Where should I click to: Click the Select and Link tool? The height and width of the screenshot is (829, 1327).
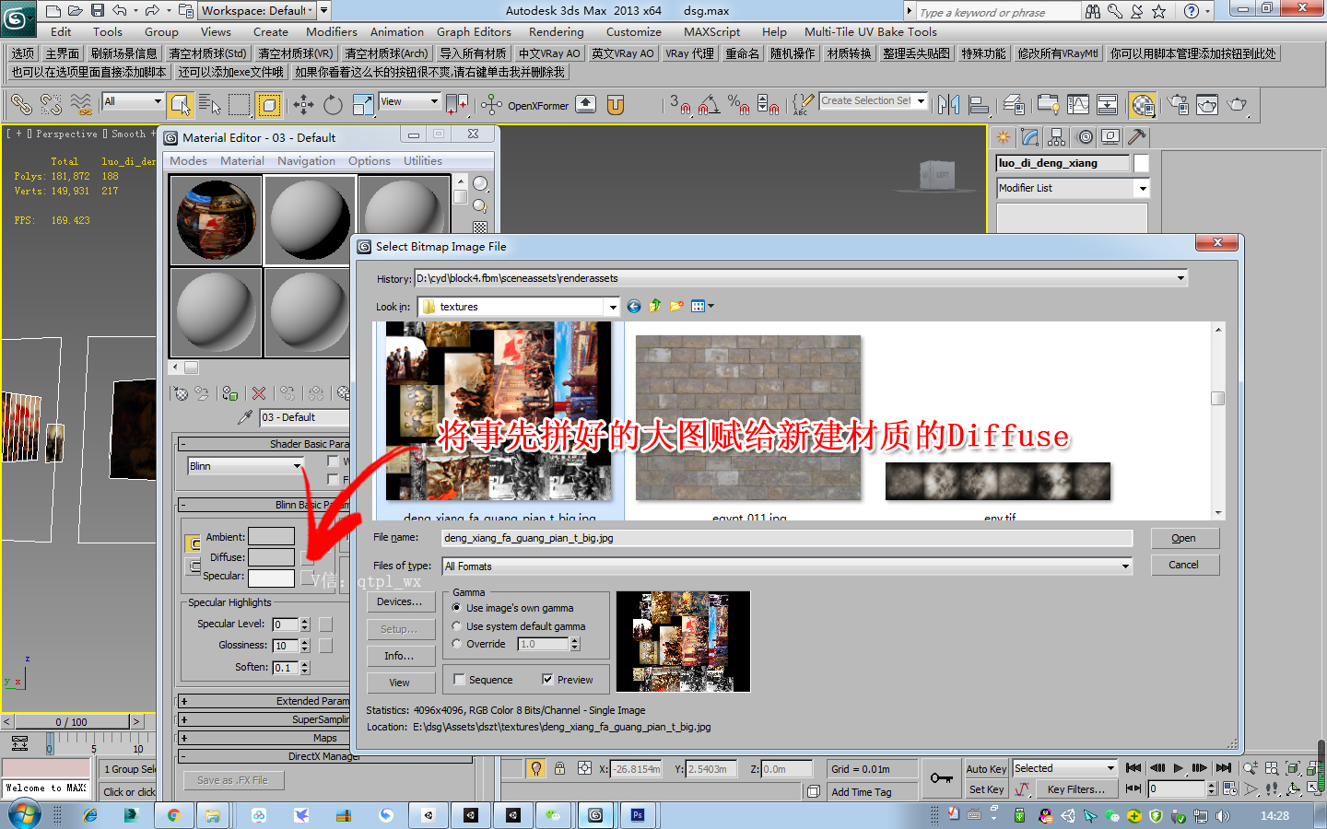(21, 105)
